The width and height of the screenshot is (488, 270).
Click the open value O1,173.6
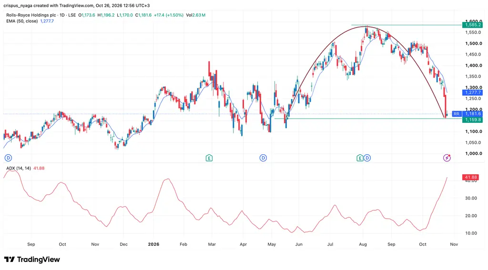point(87,15)
